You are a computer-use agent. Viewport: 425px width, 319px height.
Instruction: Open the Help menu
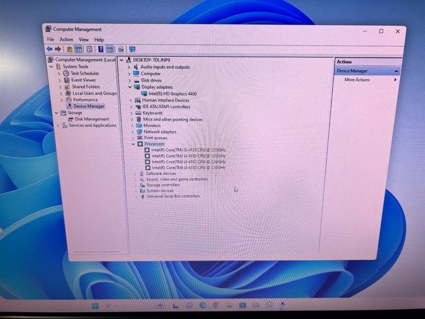tap(99, 40)
